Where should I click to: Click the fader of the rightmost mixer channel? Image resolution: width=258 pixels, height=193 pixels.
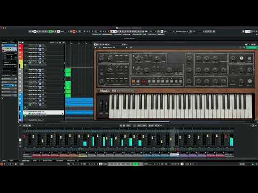pos(226,137)
